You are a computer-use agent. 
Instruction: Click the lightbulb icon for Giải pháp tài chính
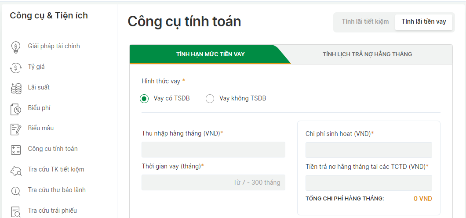(16, 46)
